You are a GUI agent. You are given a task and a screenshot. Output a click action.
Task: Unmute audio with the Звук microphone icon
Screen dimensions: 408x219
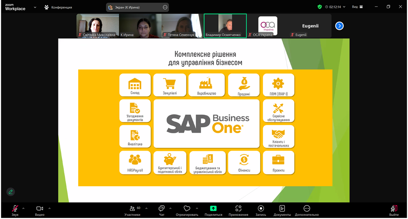pyautogui.click(x=15, y=209)
